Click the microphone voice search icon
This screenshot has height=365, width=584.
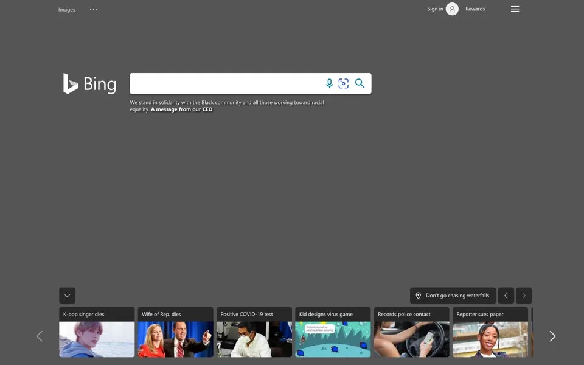coord(329,83)
